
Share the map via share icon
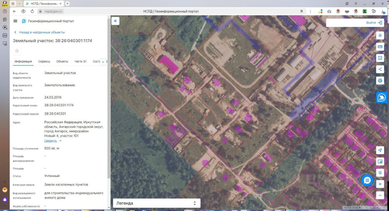click(x=380, y=69)
